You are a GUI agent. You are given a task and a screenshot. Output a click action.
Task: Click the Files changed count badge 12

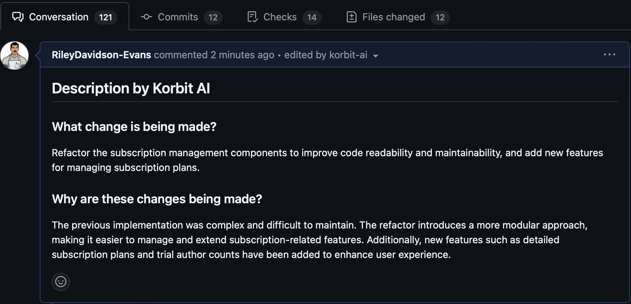[440, 17]
